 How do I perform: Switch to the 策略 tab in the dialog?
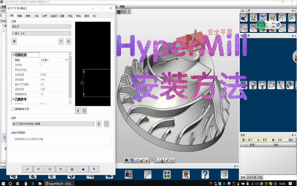(x=20, y=16)
